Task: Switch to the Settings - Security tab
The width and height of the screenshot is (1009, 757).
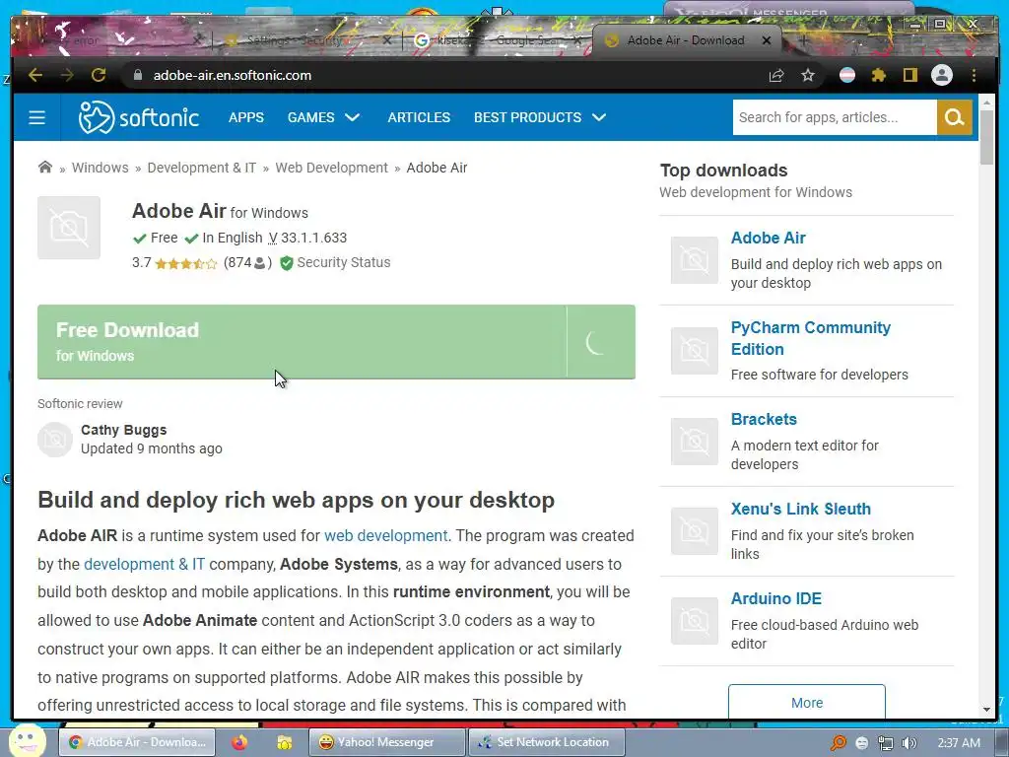Action: 307,40
